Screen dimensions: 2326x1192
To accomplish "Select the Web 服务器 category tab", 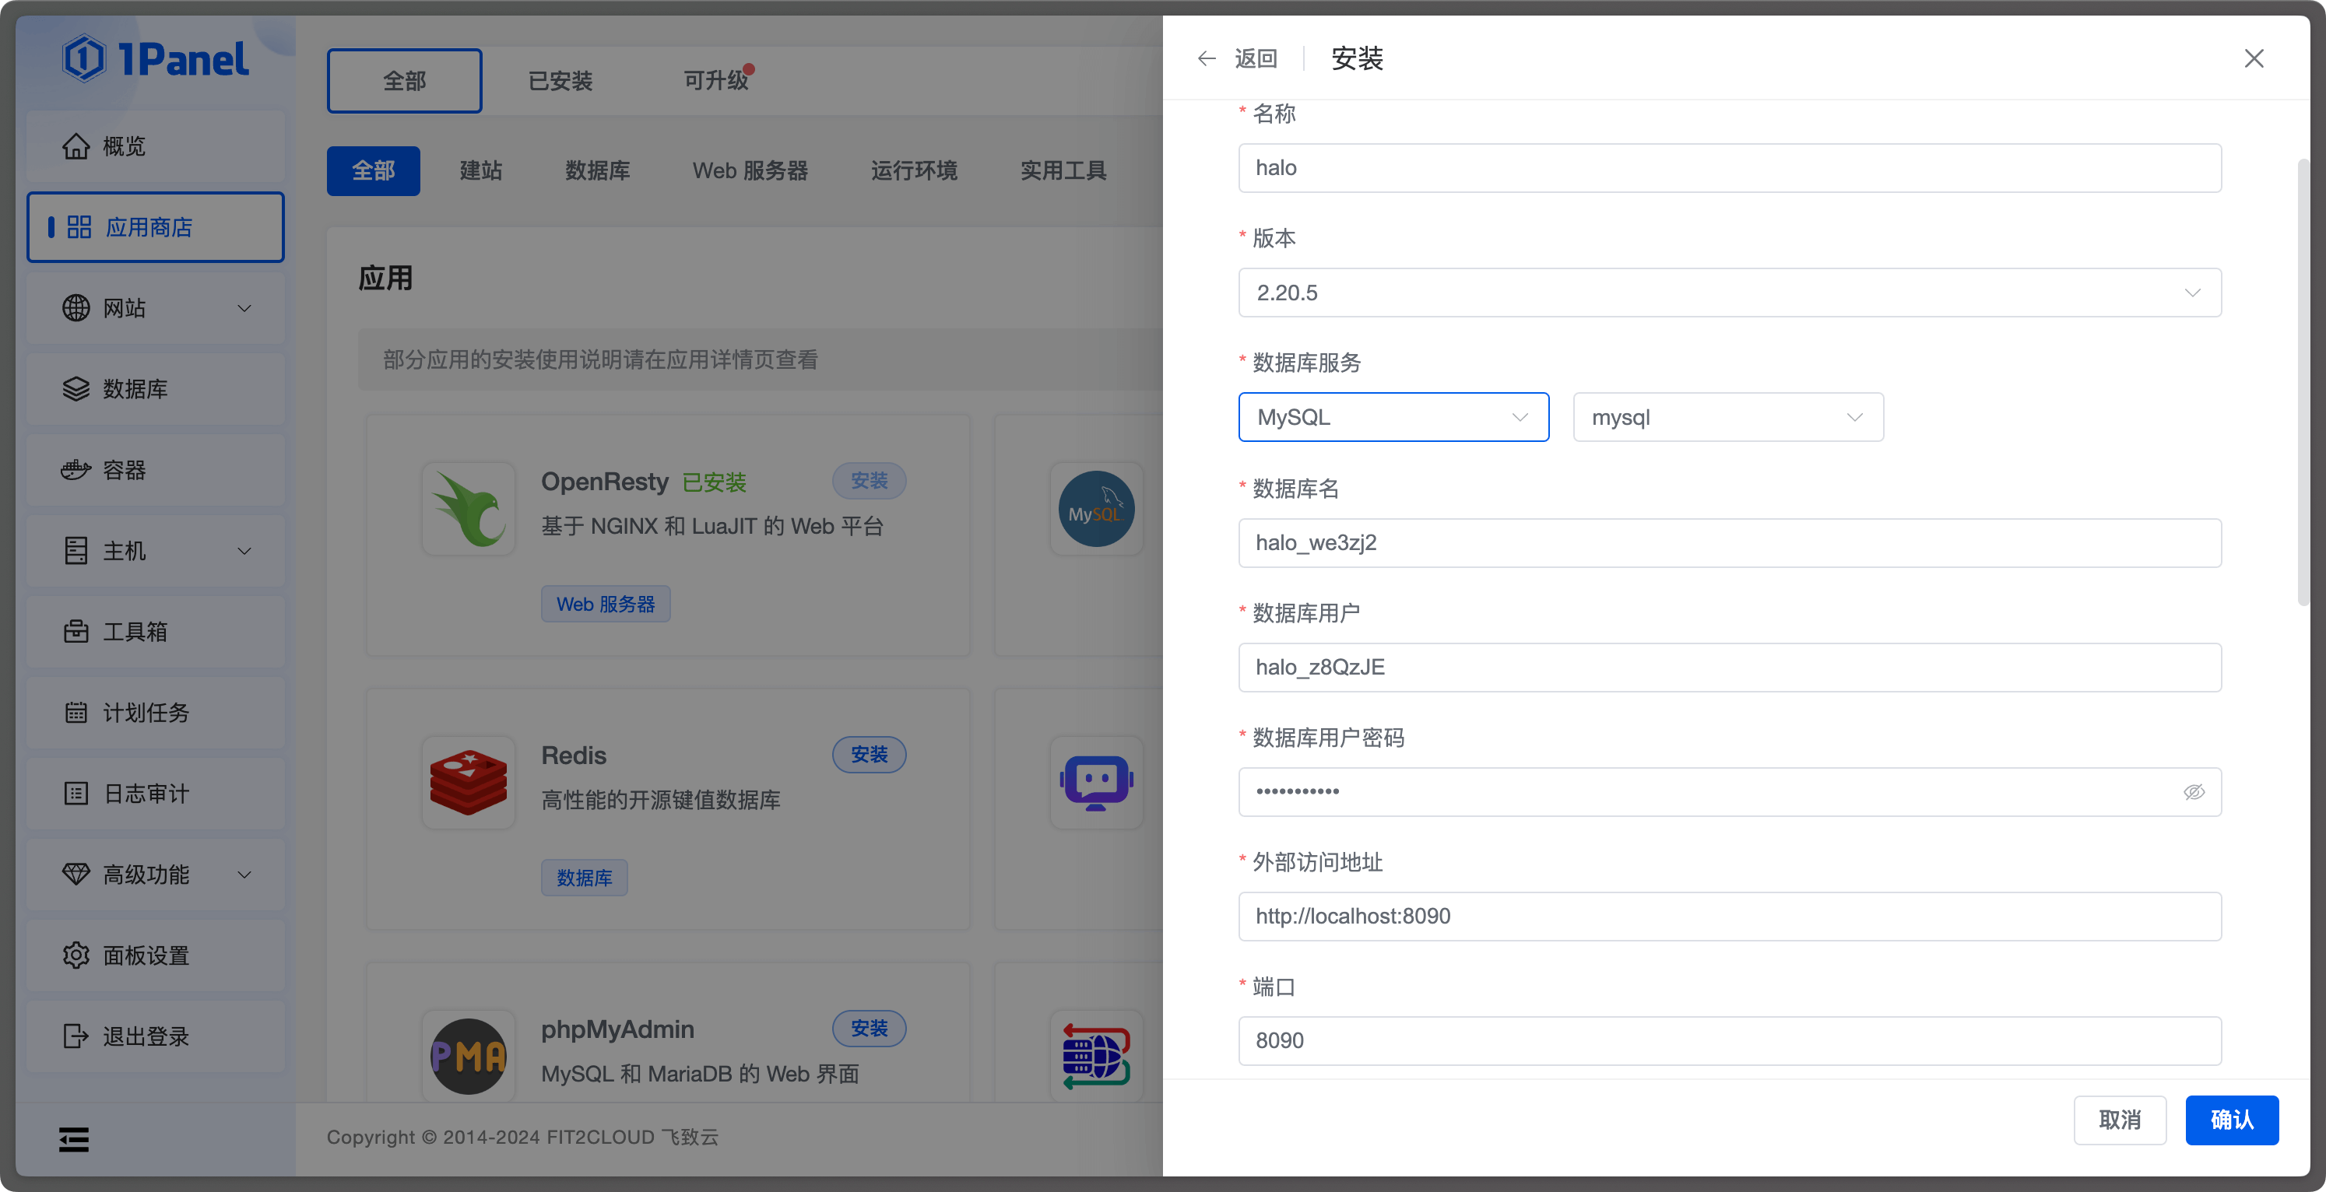I will (750, 170).
